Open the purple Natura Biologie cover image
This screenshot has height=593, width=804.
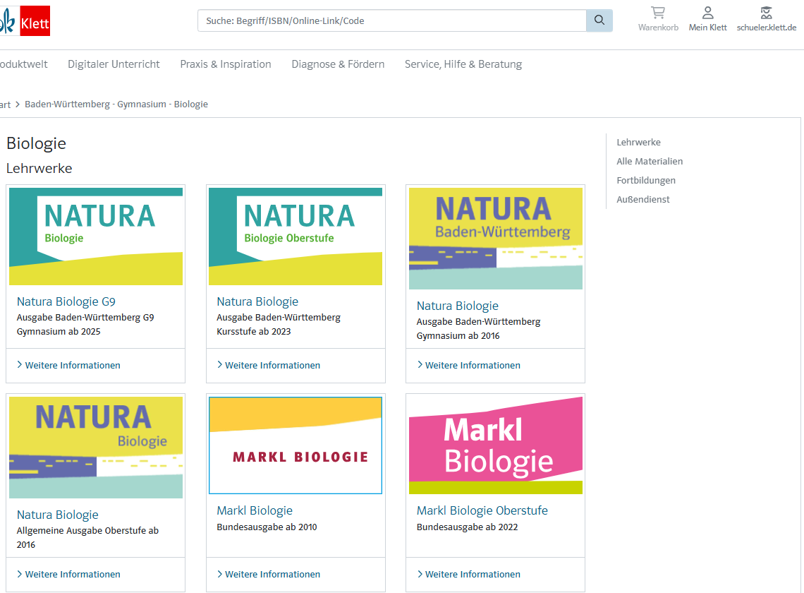(96, 447)
